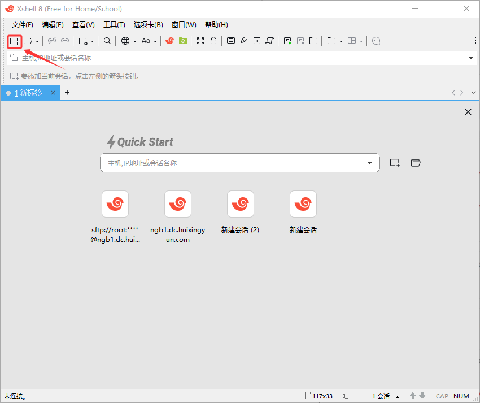Click the log document toolbar icon

[x=313, y=41]
